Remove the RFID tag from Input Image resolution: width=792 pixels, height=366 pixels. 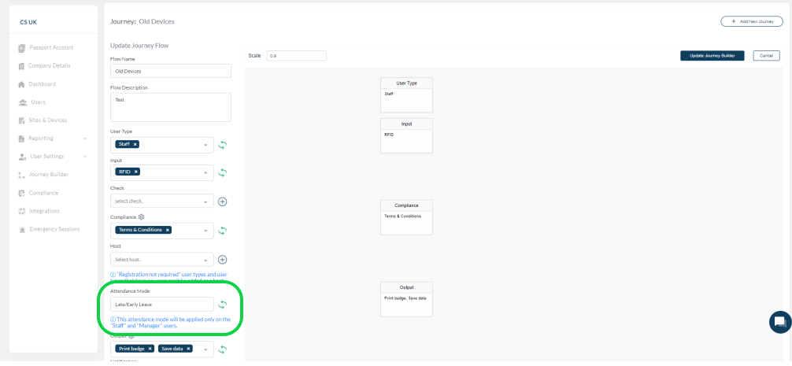pos(136,172)
